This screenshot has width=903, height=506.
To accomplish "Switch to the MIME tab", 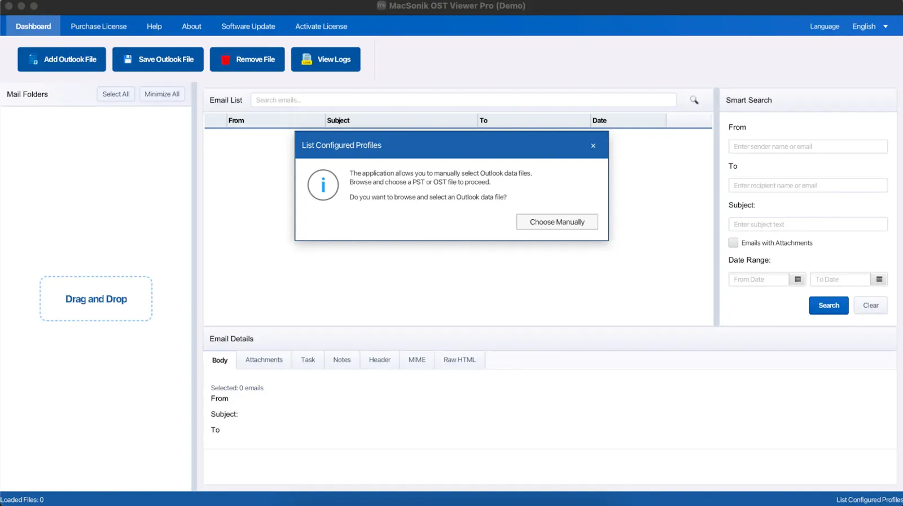I will [x=417, y=360].
